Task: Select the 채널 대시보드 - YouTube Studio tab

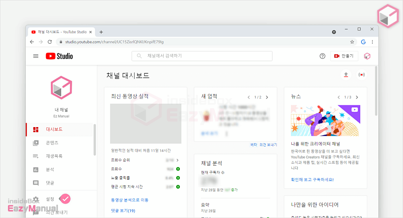Action: (61, 32)
